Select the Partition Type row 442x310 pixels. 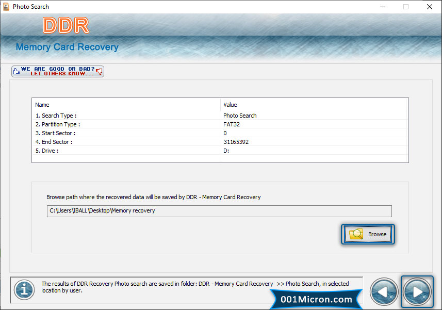tap(57, 124)
